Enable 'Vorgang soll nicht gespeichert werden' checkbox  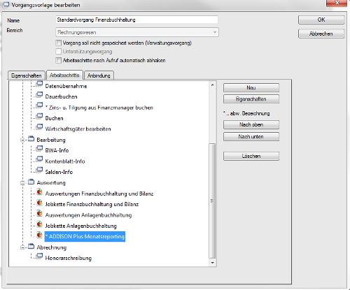(58, 43)
